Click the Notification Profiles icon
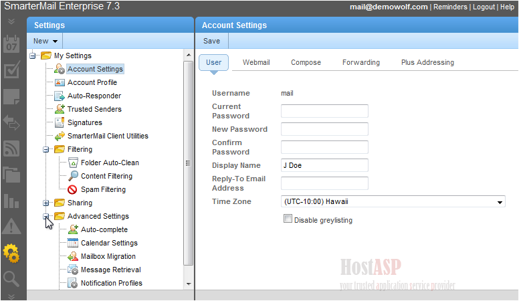This screenshot has height=301, width=519. (73, 283)
